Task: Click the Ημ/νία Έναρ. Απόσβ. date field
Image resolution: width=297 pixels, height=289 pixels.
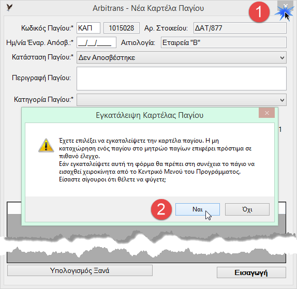Action: (96, 42)
